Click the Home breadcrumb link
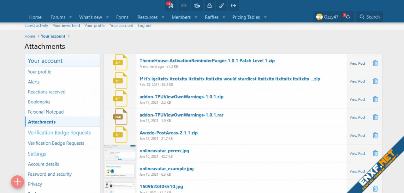Image resolution: width=404 pixels, height=193 pixels. 30,36
